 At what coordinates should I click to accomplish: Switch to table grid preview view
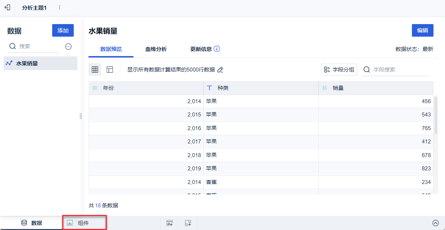pyautogui.click(x=95, y=70)
